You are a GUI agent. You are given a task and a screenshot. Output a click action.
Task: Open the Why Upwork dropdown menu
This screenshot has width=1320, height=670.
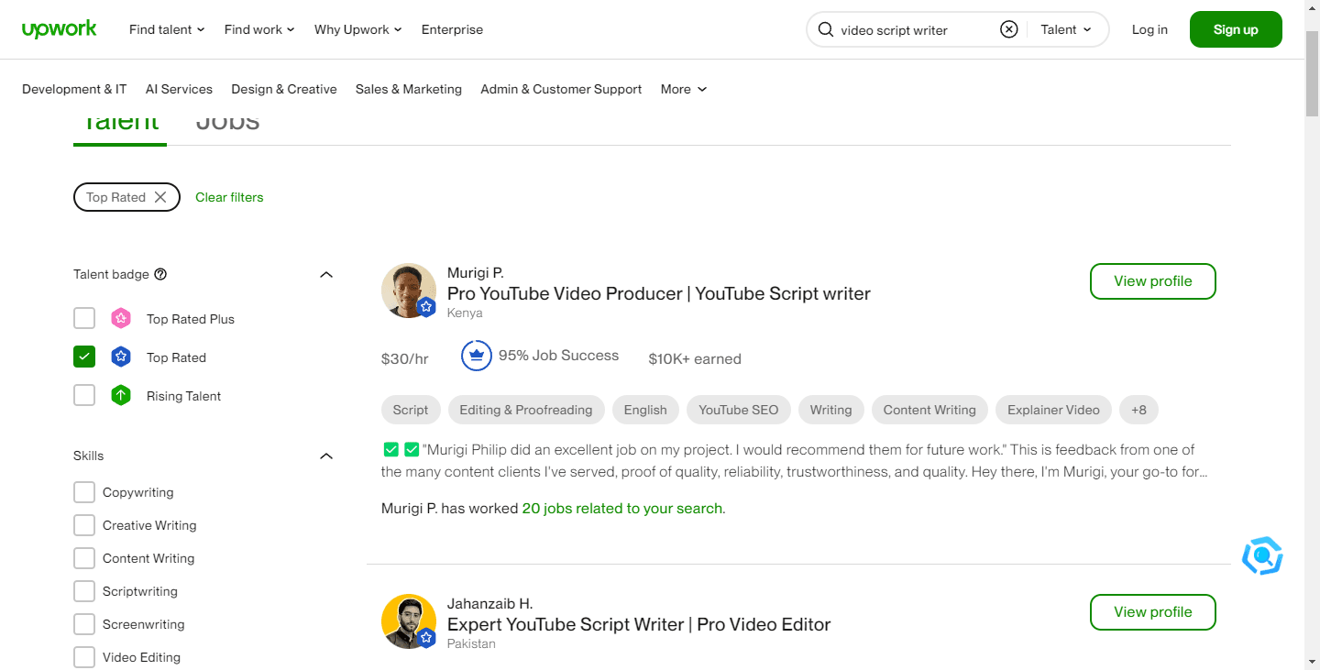pos(358,29)
